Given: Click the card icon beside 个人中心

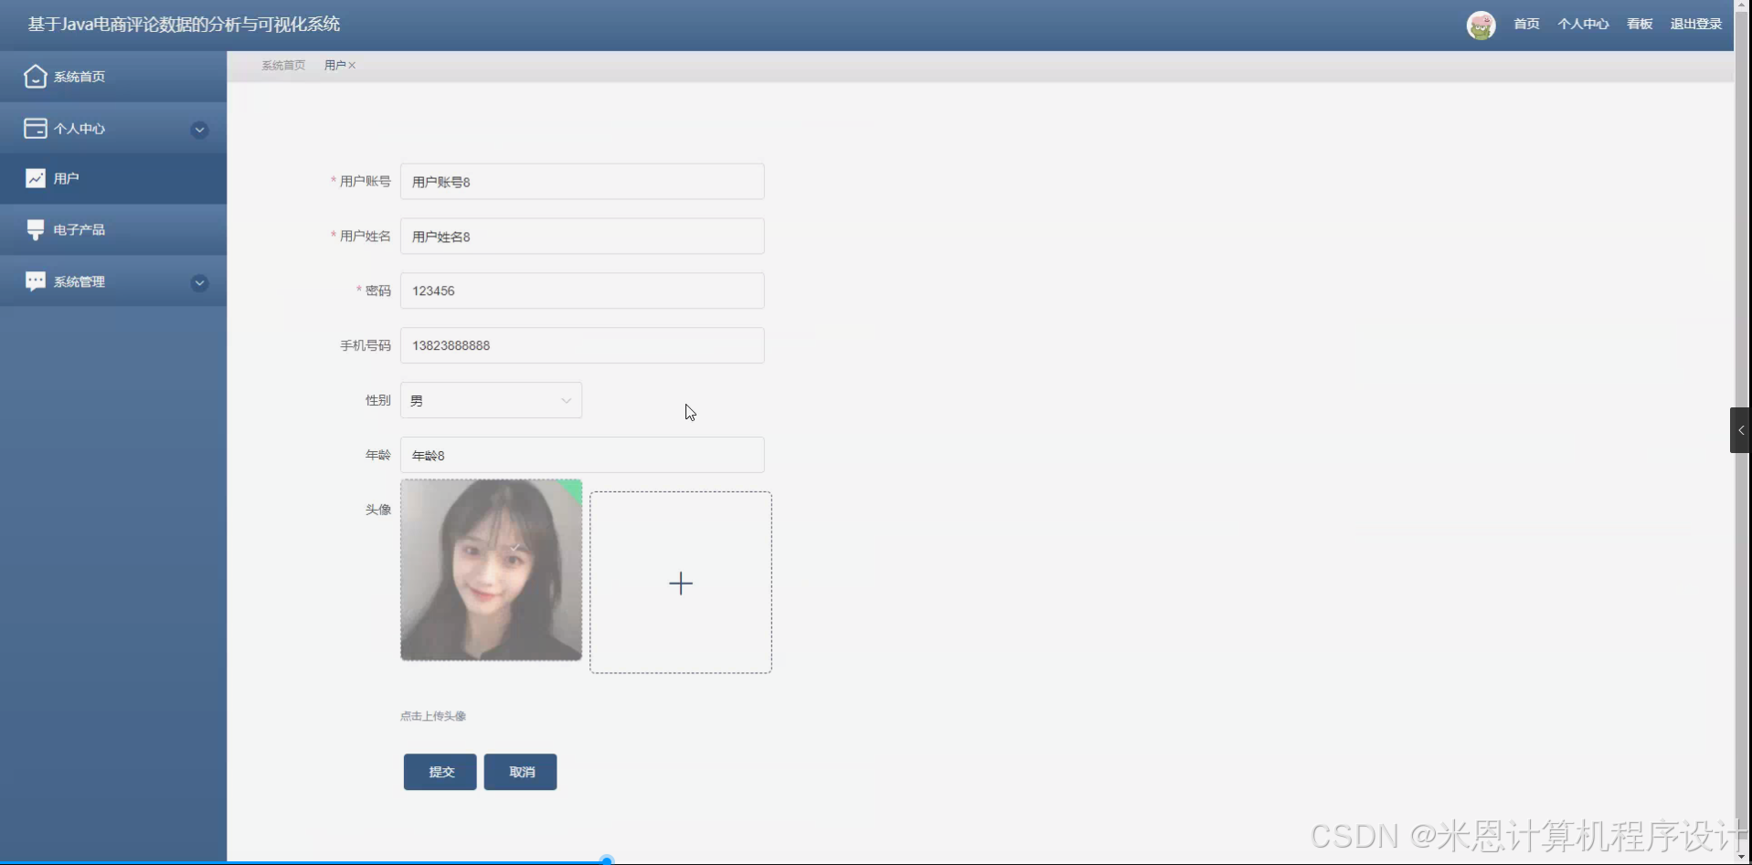Looking at the screenshot, I should tap(35, 128).
